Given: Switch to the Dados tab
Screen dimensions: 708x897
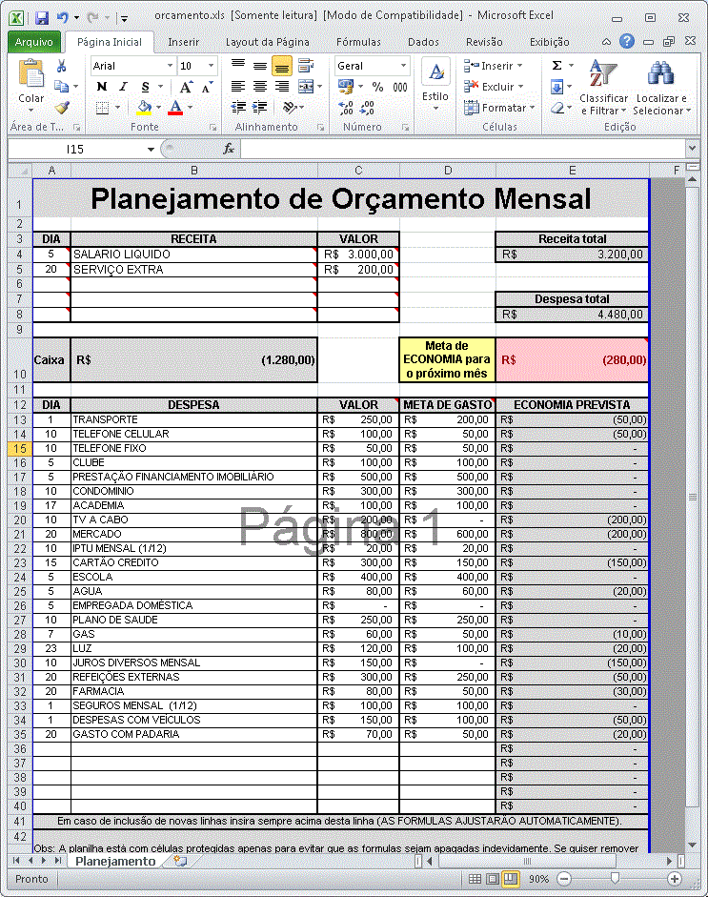Looking at the screenshot, I should pyautogui.click(x=424, y=42).
